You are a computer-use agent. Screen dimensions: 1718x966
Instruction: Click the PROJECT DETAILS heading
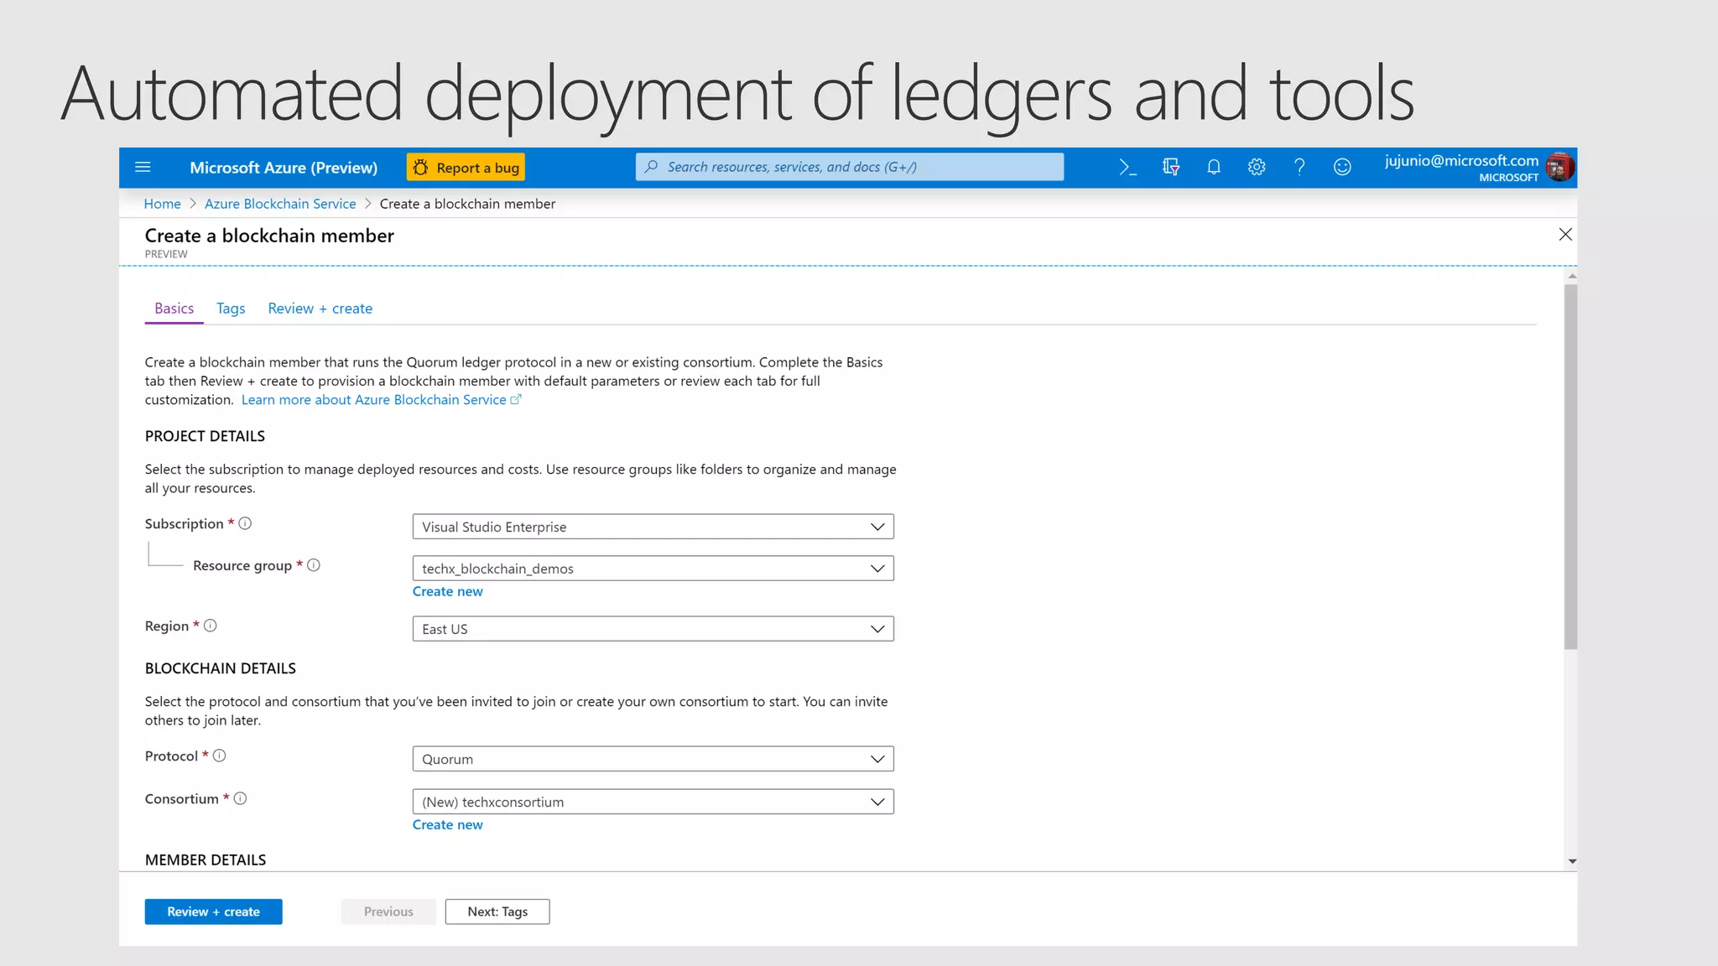(205, 436)
